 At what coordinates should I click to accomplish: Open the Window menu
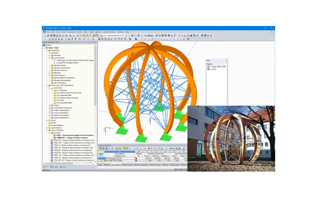pos(121,32)
